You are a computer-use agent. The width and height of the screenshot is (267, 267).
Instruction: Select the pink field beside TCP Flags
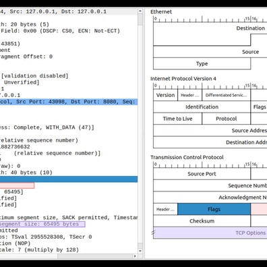(x=259, y=209)
